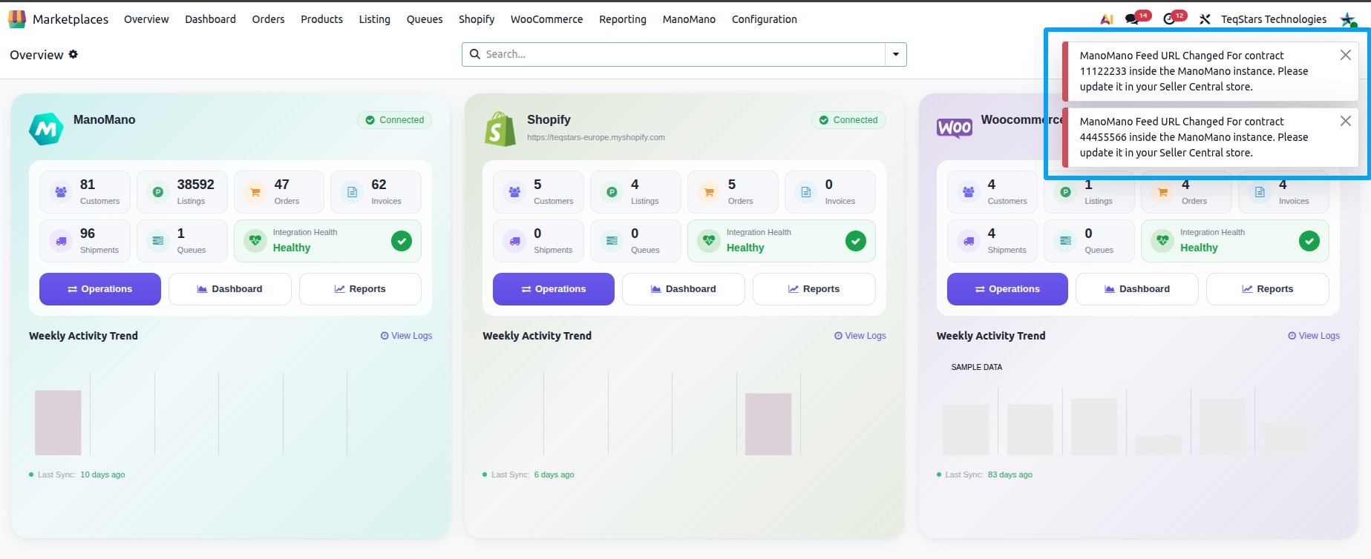Click the ManoMano Reports button

[x=360, y=289]
